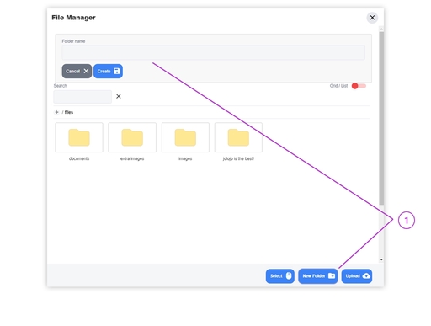431x326 pixels.
Task: Open the images folder
Action: point(185,137)
